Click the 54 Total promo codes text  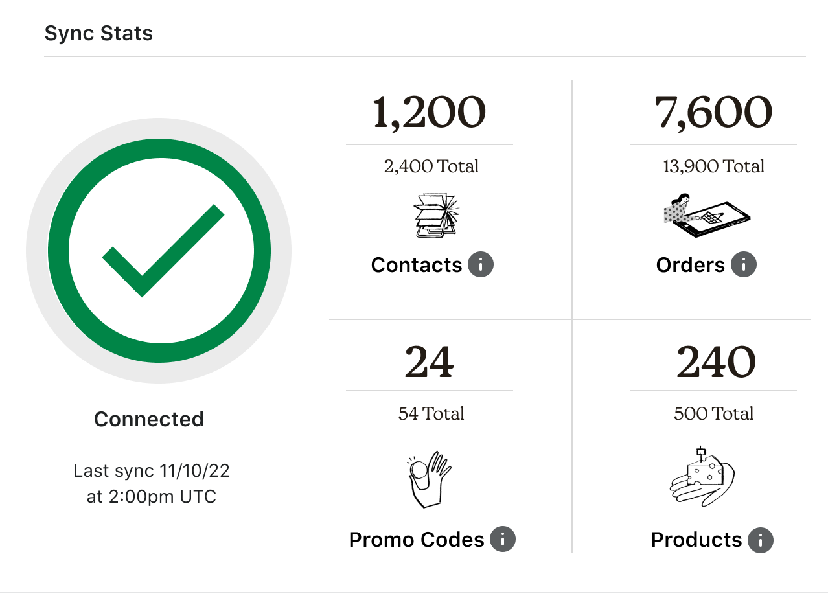(x=431, y=414)
